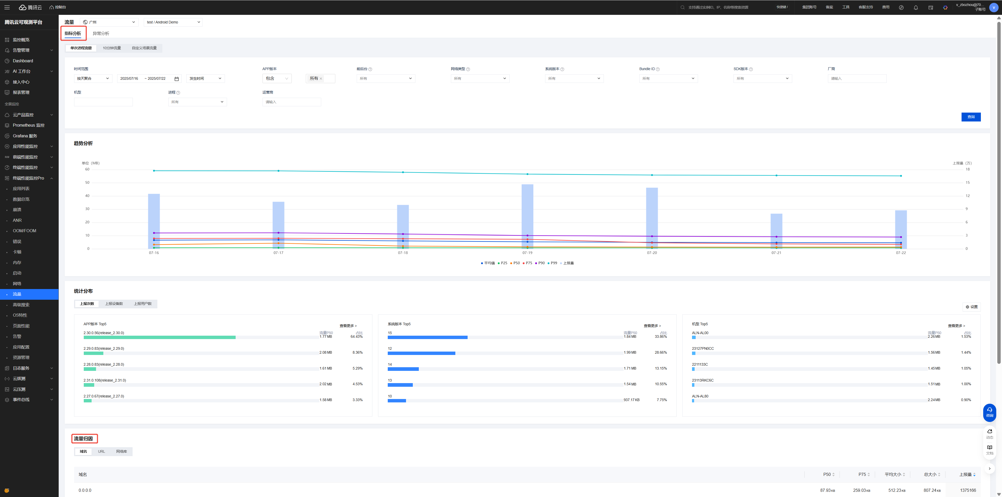Open the 广州 region dropdown
This screenshot has width=1002, height=497.
pos(109,22)
